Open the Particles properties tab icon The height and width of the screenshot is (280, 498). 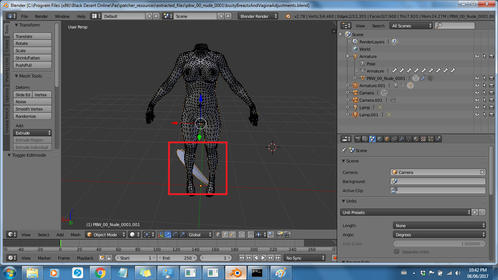[431, 139]
